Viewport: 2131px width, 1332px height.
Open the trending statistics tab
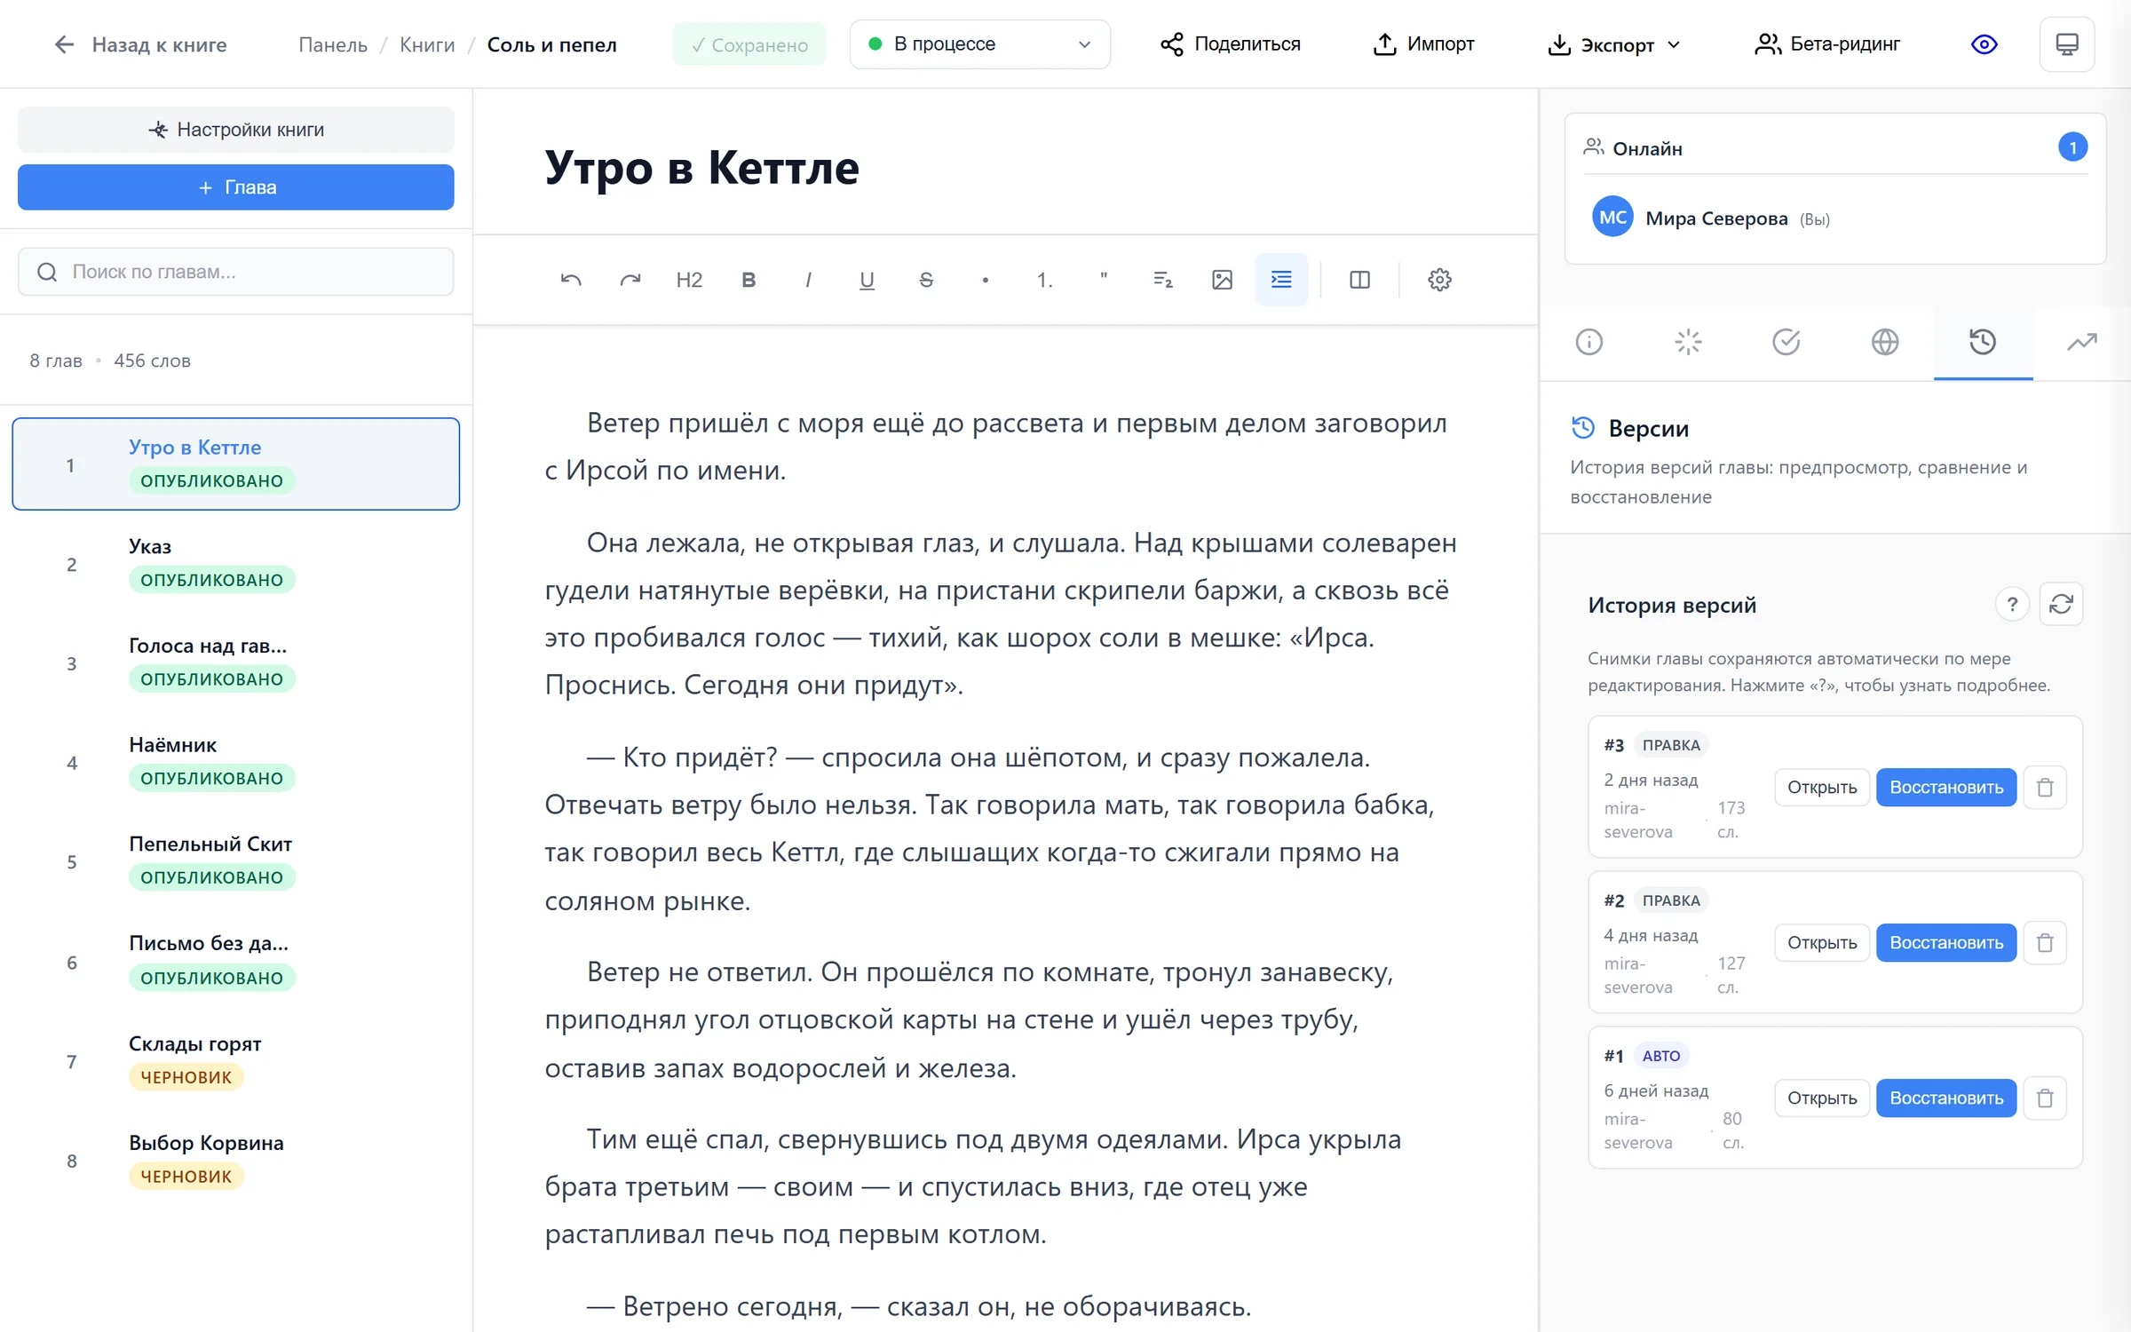click(x=2082, y=342)
